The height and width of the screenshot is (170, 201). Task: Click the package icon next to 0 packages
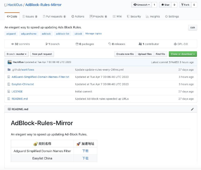coord(77,44)
